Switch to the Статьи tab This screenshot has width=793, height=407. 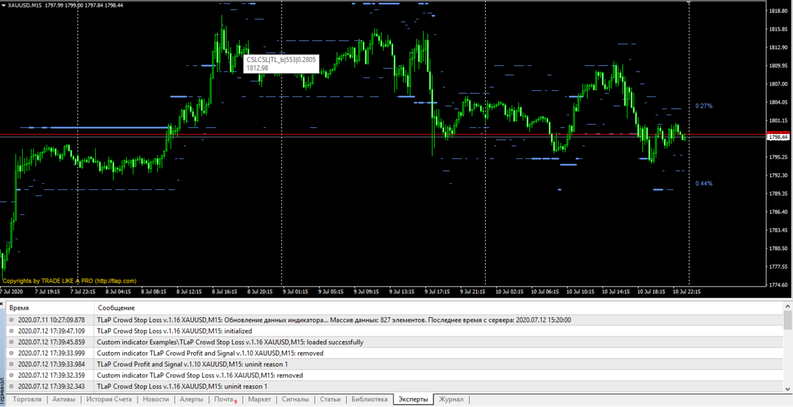[x=330, y=400]
